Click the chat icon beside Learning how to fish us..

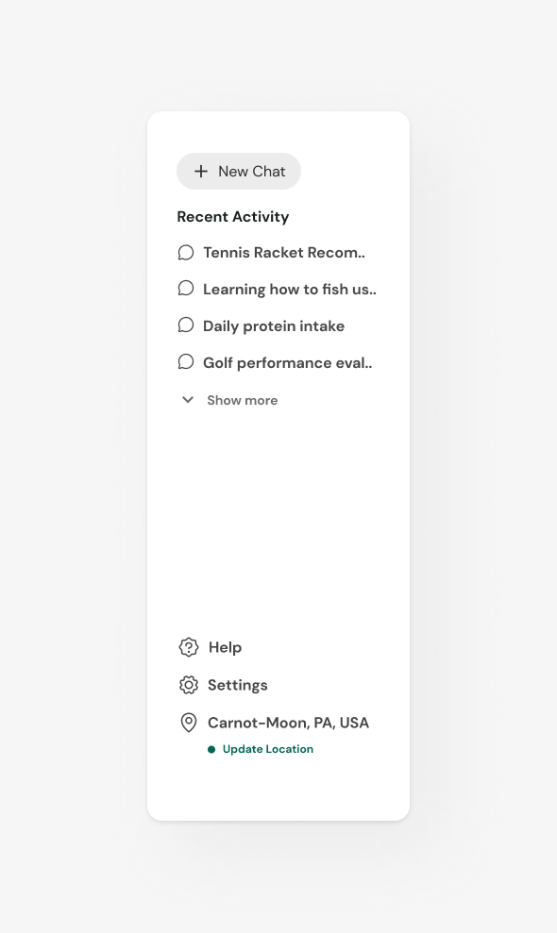(x=186, y=288)
